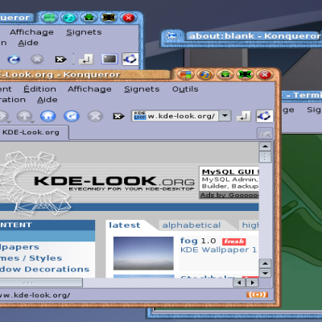Click shade arrow button in KDE-Look window titlebar
Viewport: 322px width, 322px height.
pos(225,75)
